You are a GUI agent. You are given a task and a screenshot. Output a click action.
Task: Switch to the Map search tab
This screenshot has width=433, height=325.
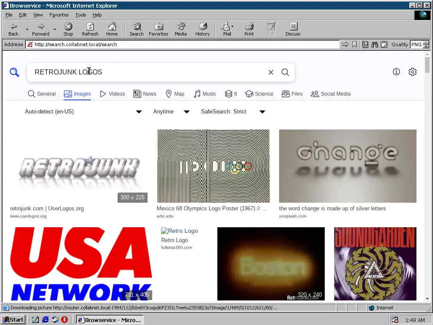[x=175, y=94]
